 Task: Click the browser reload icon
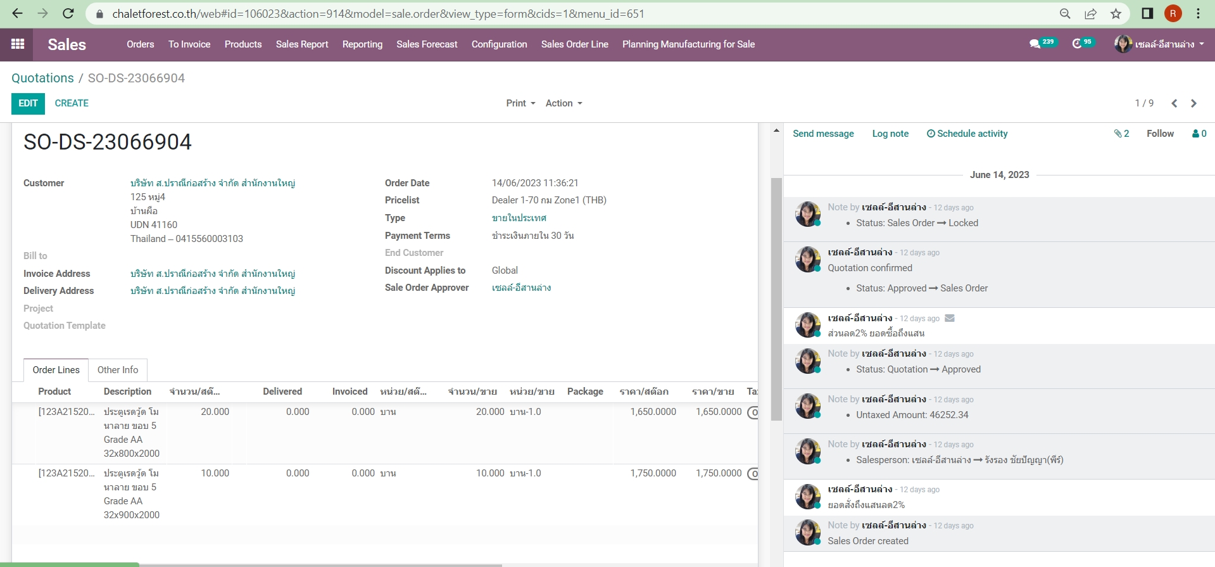(x=68, y=13)
